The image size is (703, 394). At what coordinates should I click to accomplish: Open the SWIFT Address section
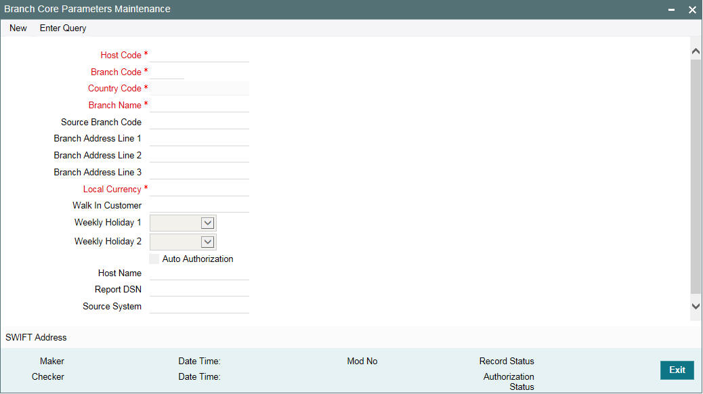[36, 338]
